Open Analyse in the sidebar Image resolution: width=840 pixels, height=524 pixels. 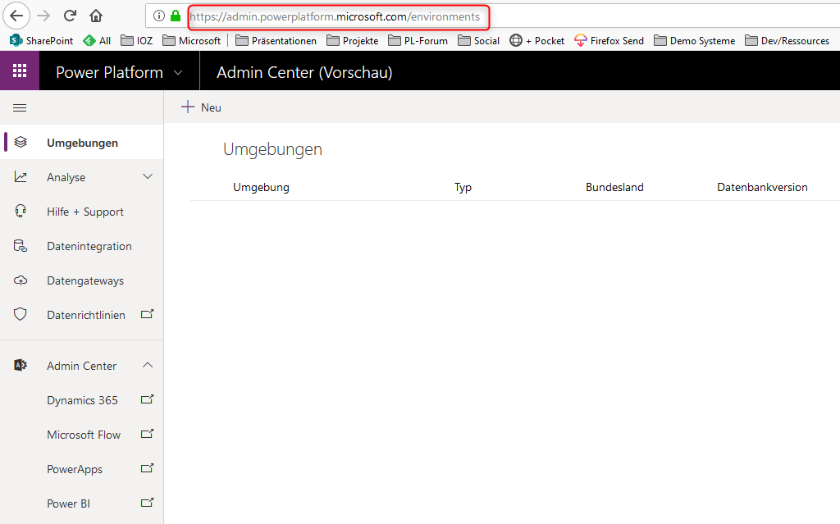pyautogui.click(x=82, y=177)
